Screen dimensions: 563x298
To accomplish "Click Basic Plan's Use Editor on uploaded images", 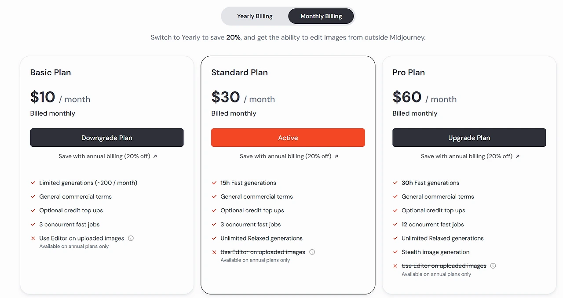I will pyautogui.click(x=81, y=238).
